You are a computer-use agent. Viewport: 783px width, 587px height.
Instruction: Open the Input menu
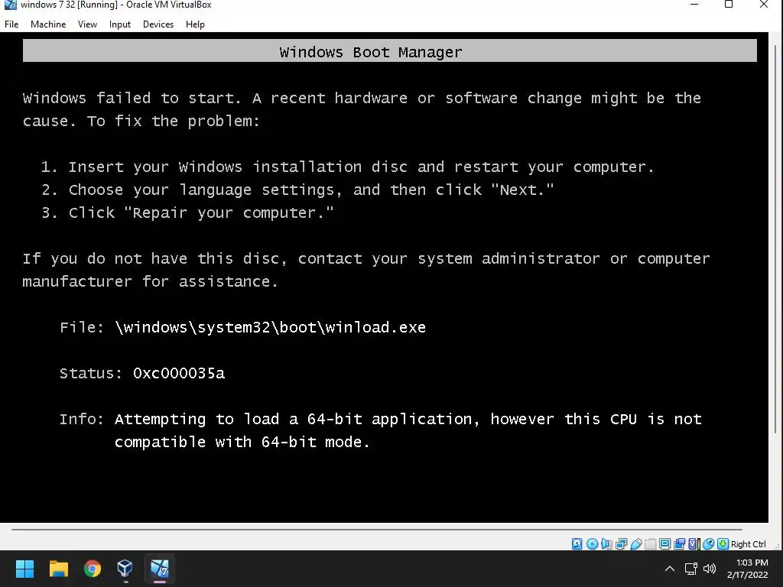click(x=120, y=24)
